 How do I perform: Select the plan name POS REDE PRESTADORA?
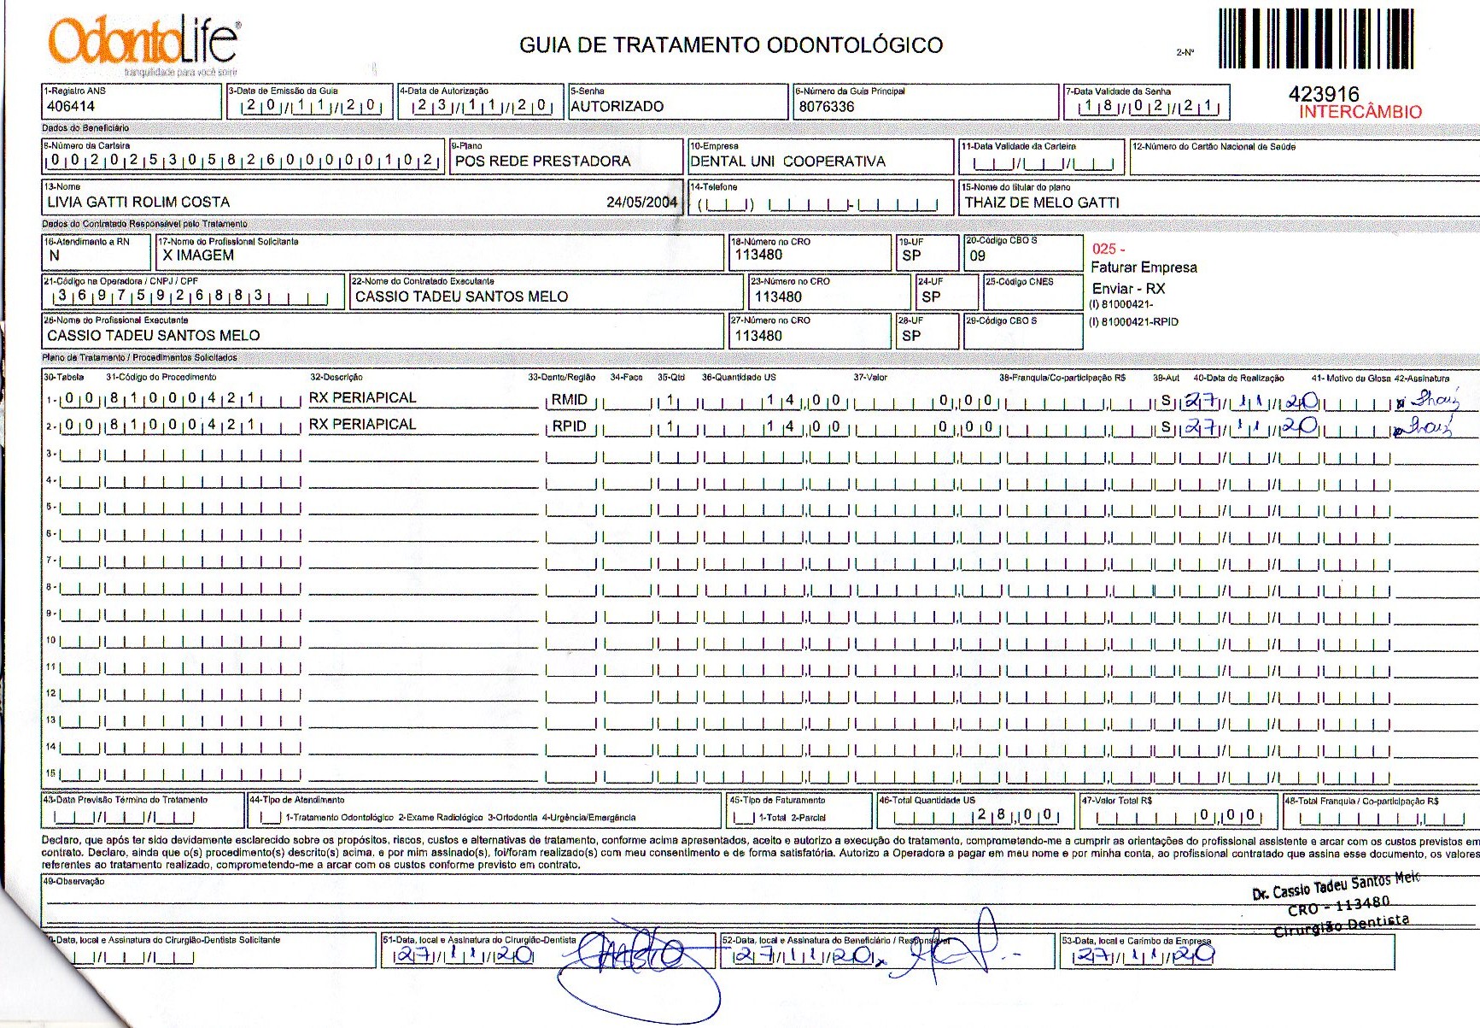click(542, 162)
